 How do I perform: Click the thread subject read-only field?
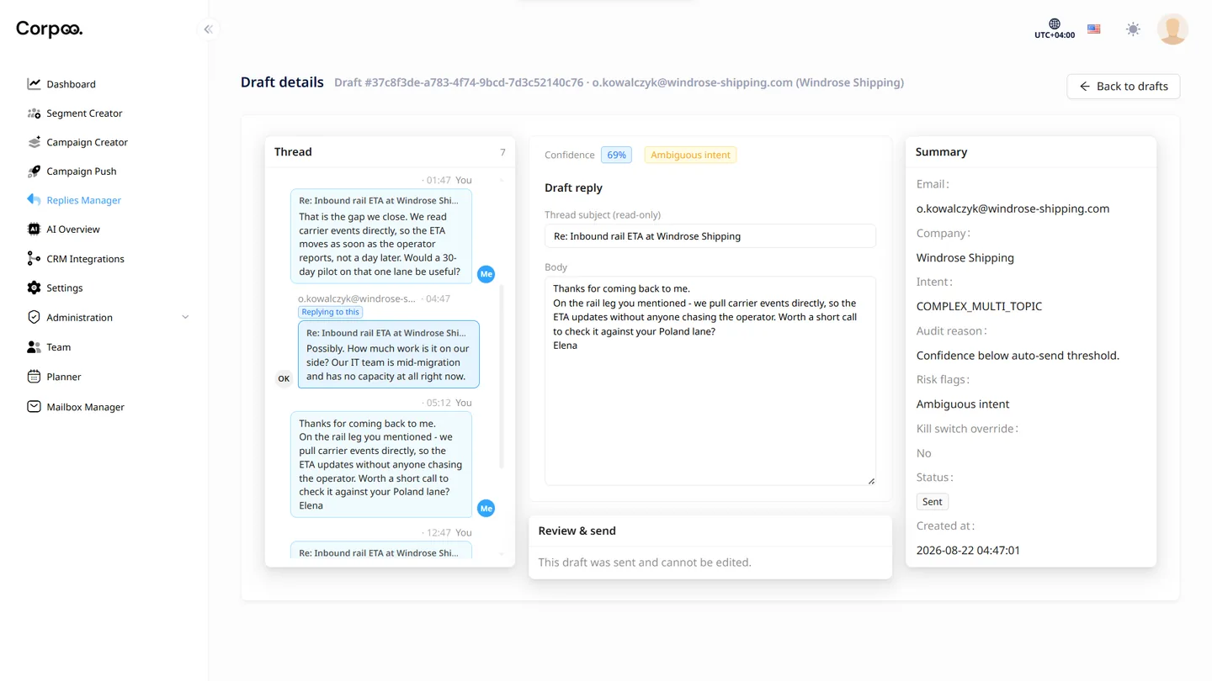tap(710, 236)
